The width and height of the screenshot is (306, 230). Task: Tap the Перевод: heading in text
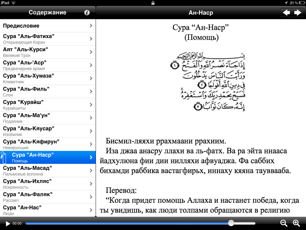click(x=121, y=190)
